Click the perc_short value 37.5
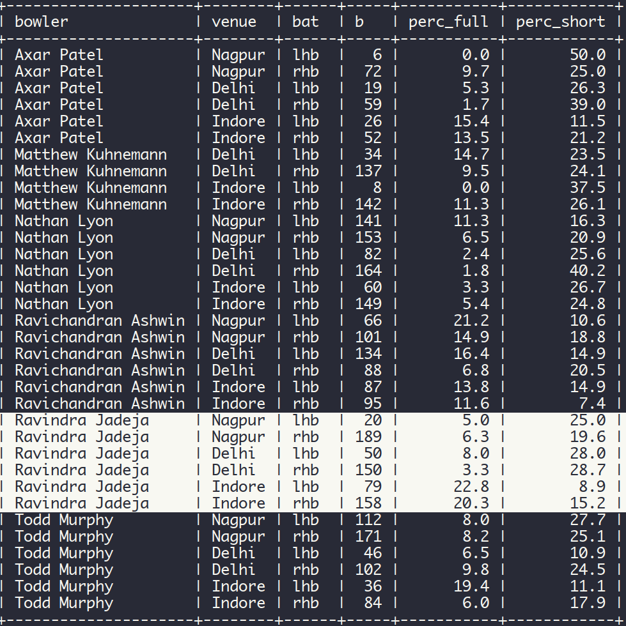Image resolution: width=626 pixels, height=626 pixels. pyautogui.click(x=588, y=188)
